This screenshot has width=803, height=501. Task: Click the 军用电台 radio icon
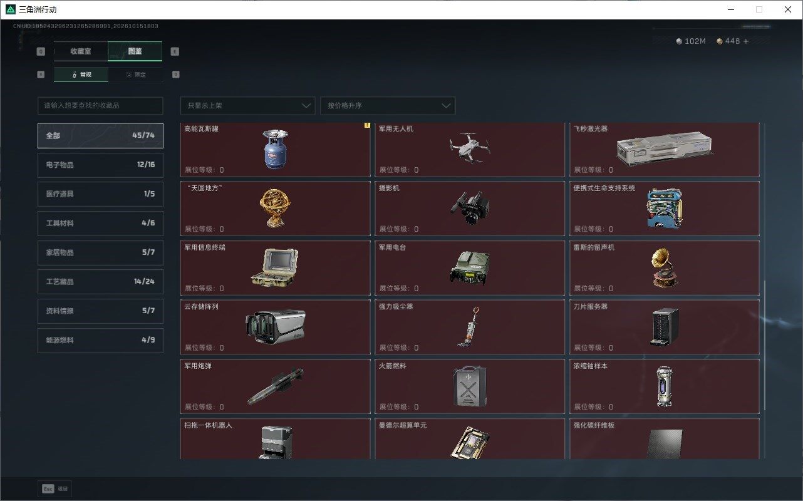tap(470, 268)
